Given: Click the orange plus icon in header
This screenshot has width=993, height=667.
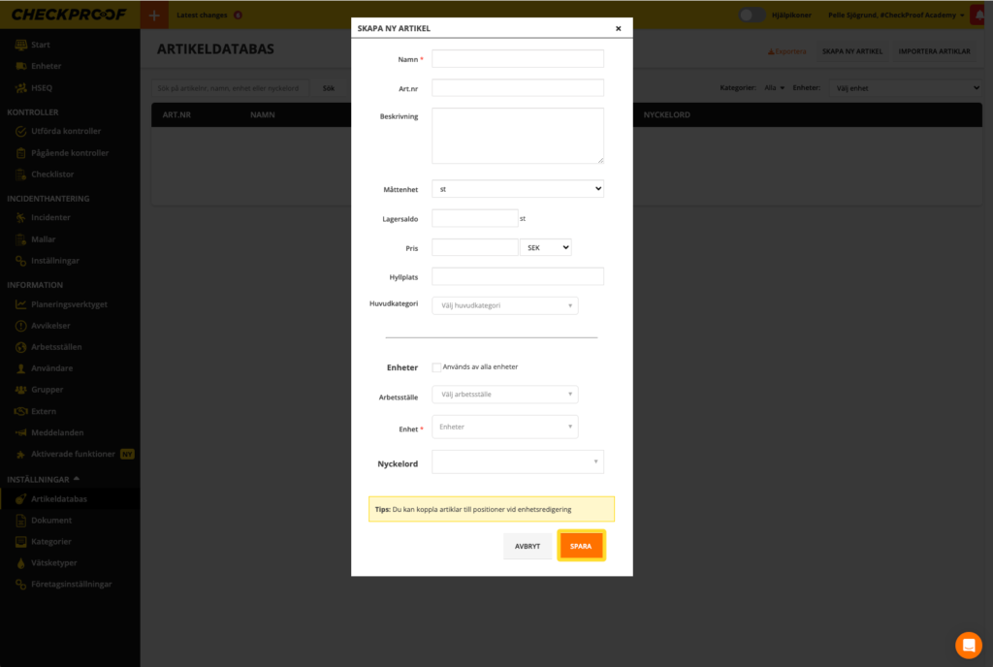Looking at the screenshot, I should pos(153,15).
